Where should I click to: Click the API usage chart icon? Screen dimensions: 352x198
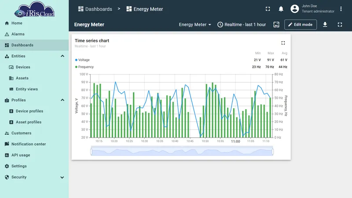(x=7, y=155)
